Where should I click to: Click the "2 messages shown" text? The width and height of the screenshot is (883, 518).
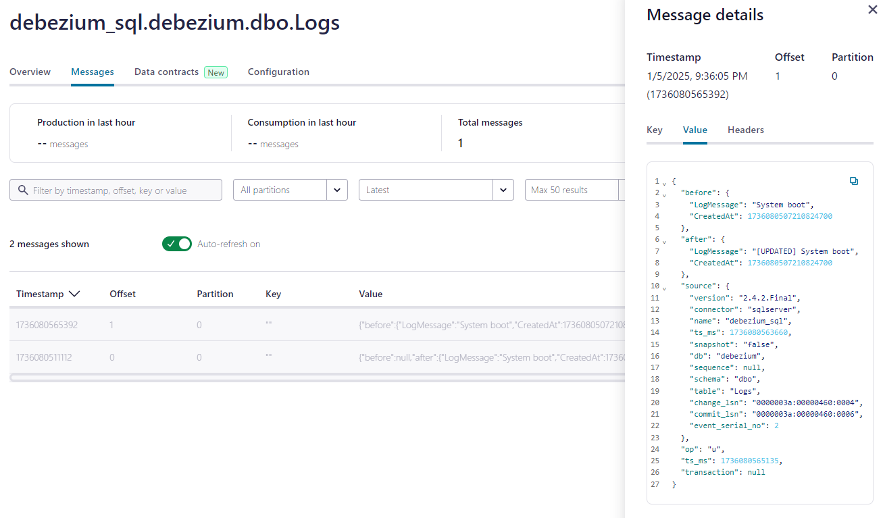49,244
